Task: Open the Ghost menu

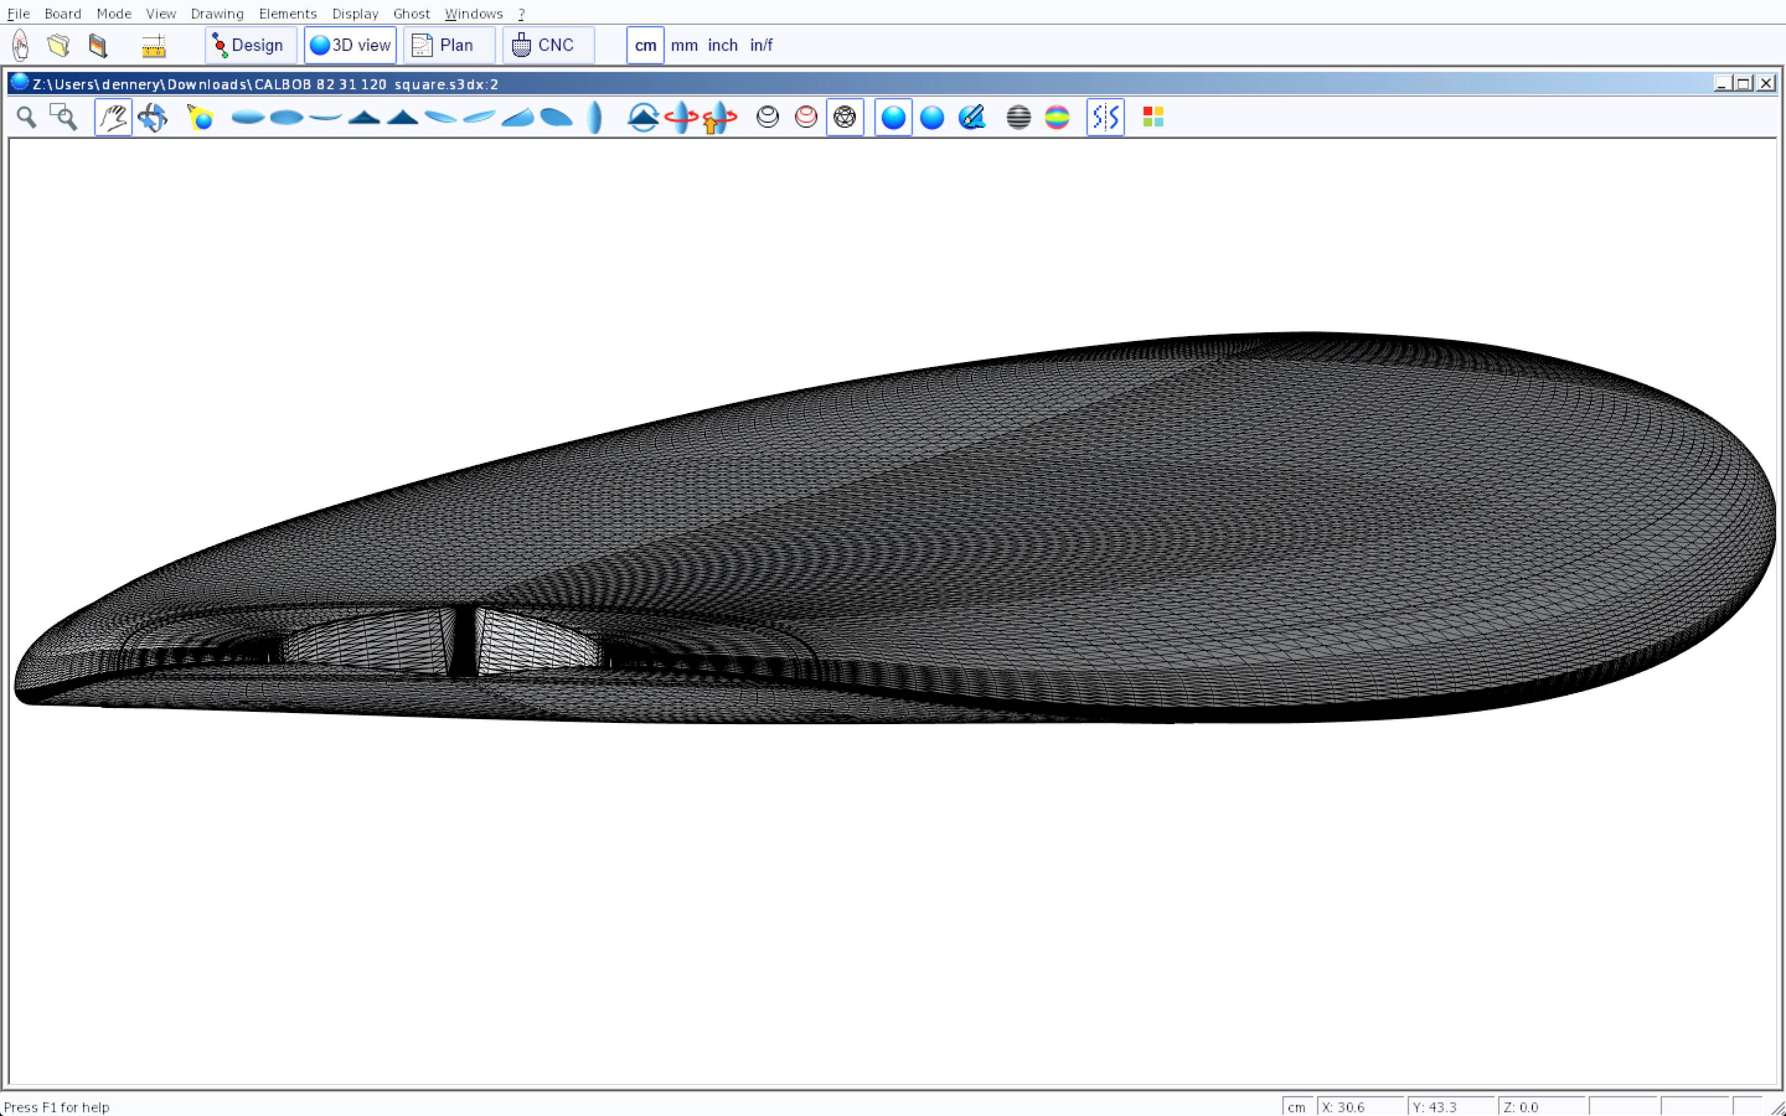Action: tap(411, 13)
